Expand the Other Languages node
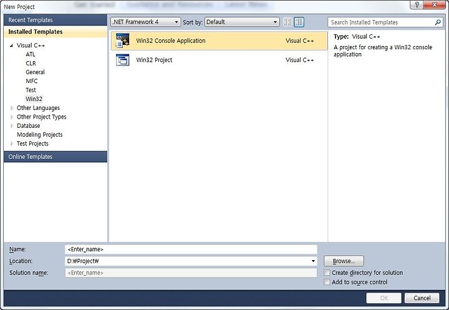This screenshot has height=310, width=449. (12, 108)
